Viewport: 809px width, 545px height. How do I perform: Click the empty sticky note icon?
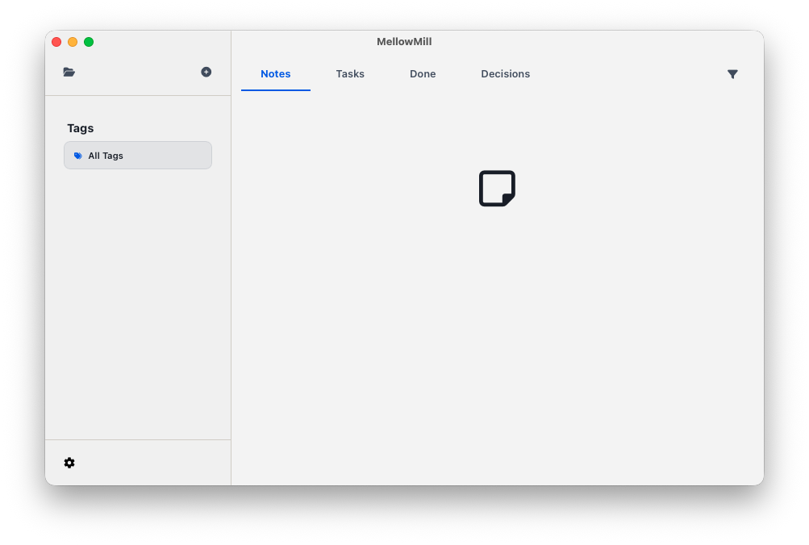(497, 188)
